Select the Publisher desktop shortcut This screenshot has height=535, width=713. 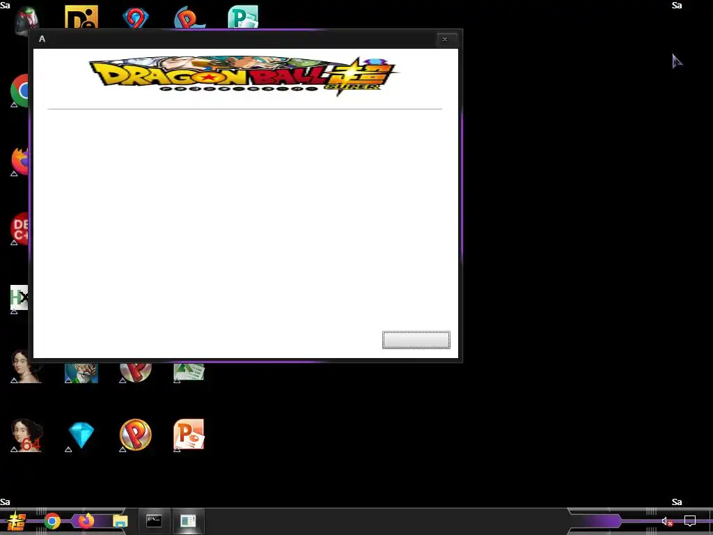pyautogui.click(x=243, y=17)
